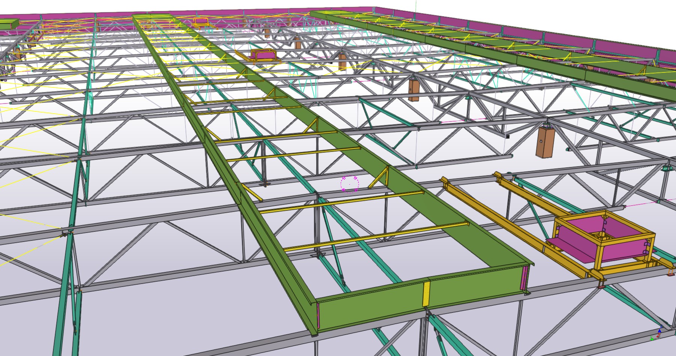Screen dimensions: 676x356
Task: Select the magenta end plate at the green beam's right end
Action: pos(524,278)
